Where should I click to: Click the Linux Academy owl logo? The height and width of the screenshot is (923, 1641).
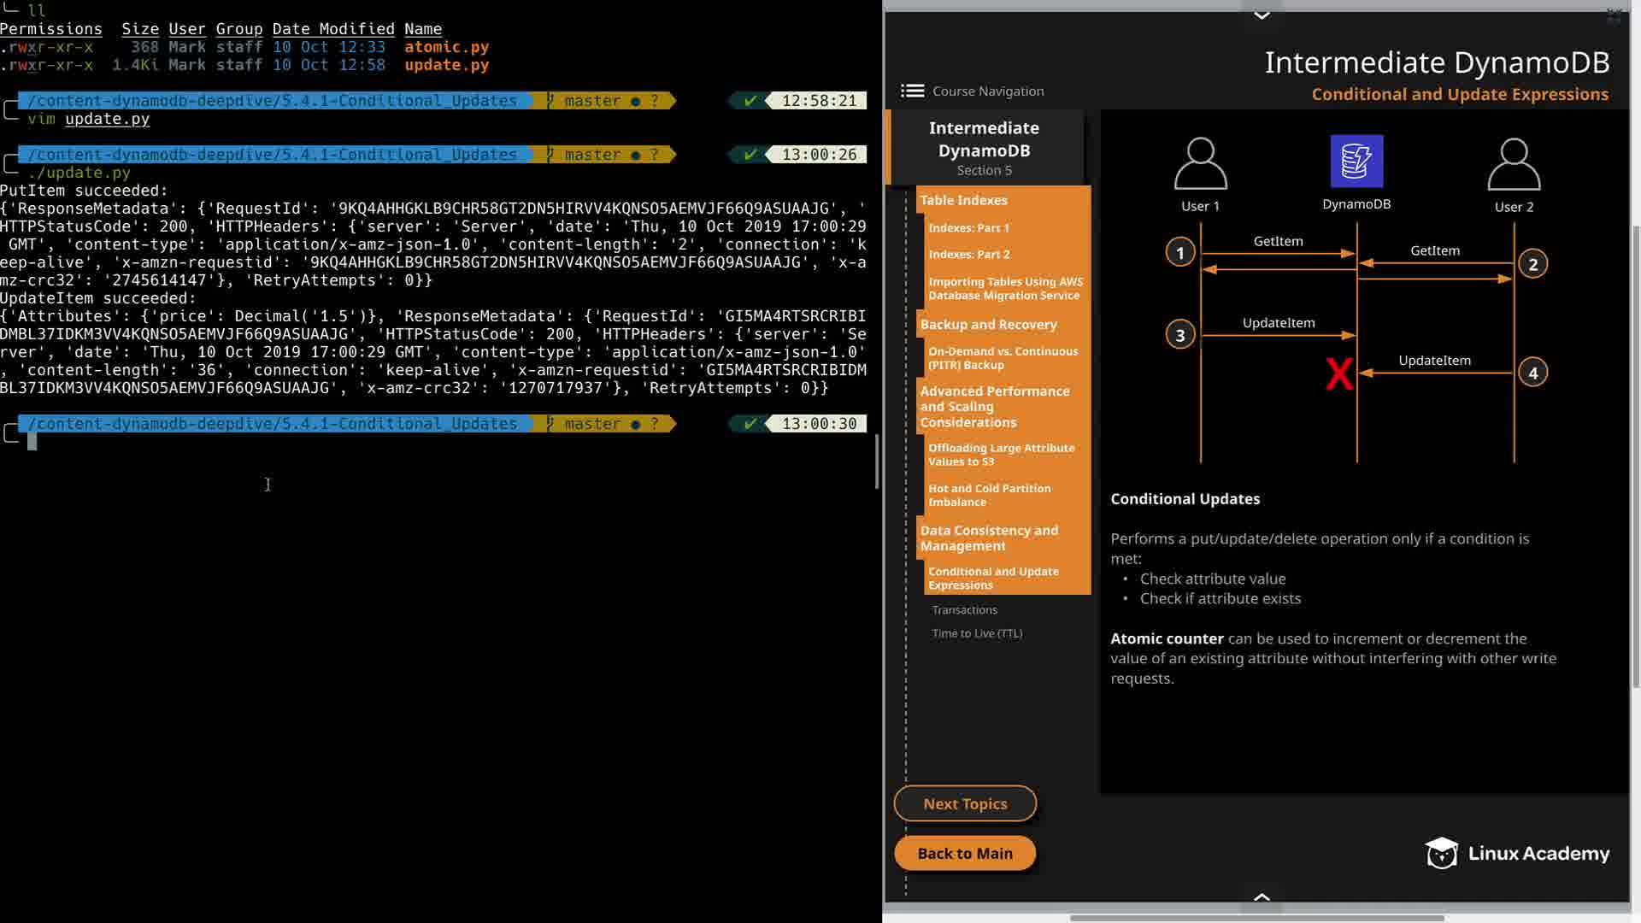pos(1441,853)
